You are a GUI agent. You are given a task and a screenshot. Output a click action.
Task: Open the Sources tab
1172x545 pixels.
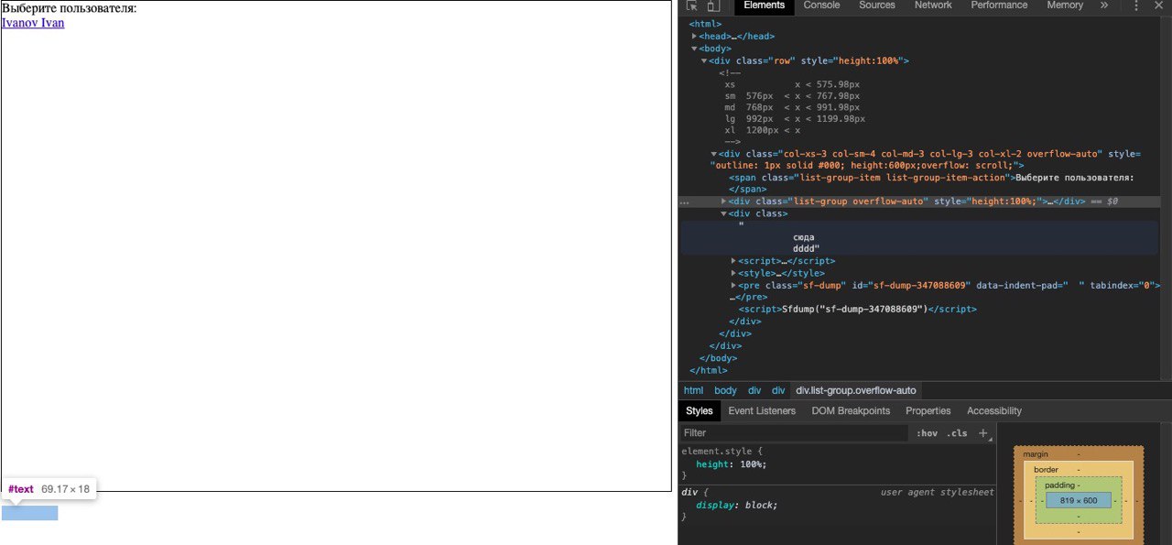point(877,5)
